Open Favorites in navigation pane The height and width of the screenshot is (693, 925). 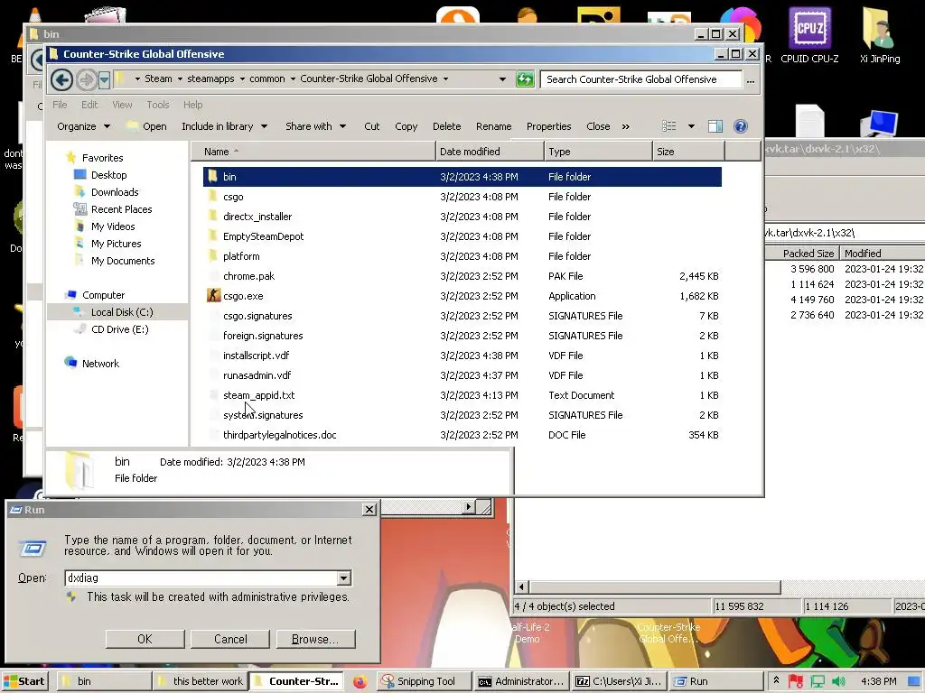(x=102, y=158)
